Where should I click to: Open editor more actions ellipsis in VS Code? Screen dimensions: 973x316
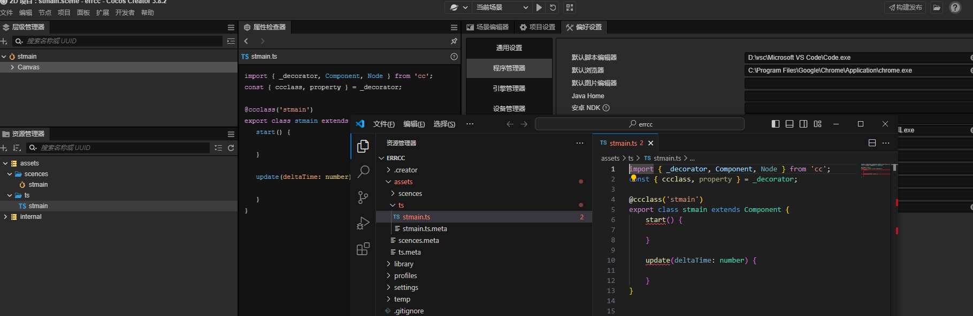click(886, 143)
